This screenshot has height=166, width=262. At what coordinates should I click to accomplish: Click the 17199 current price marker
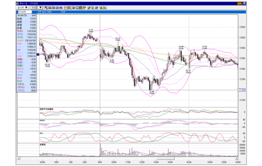(241, 90)
